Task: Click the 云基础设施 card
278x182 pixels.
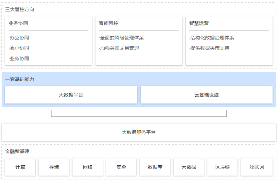Action: tap(207, 95)
